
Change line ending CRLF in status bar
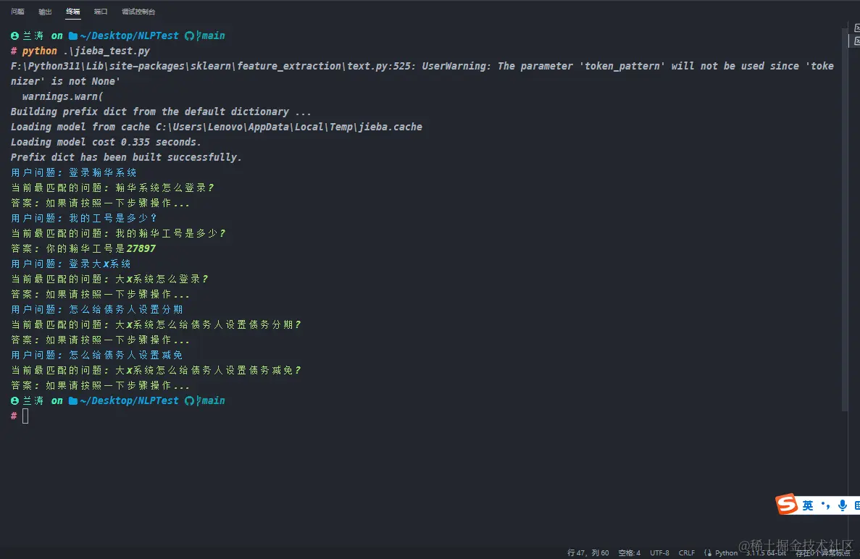point(687,553)
